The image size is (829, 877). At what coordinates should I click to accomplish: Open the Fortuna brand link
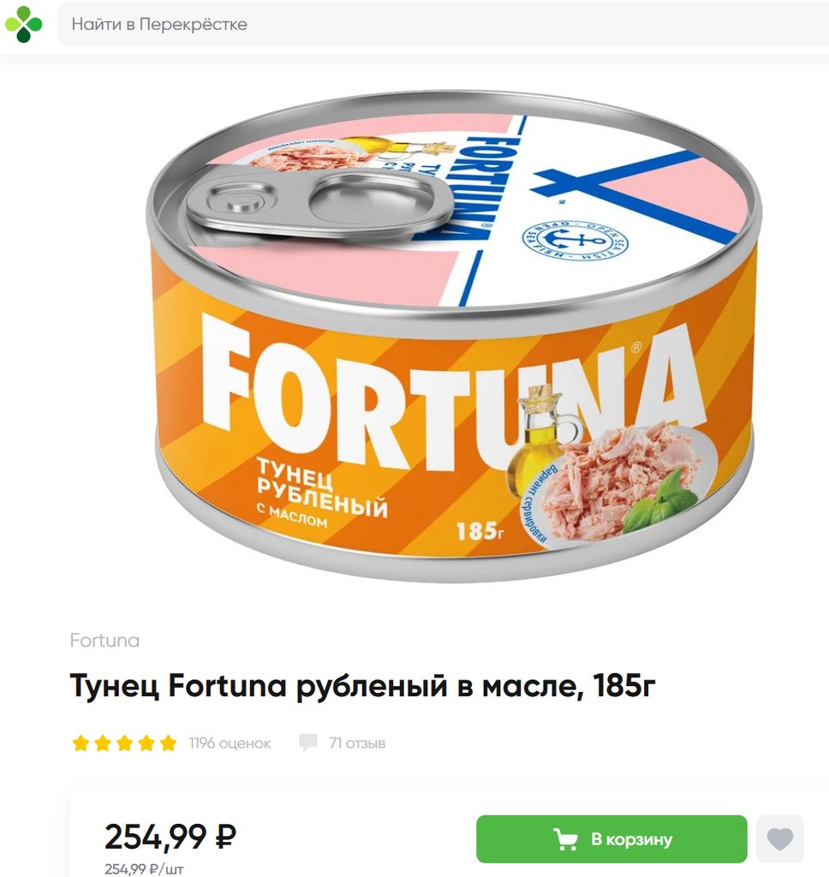[x=104, y=640]
